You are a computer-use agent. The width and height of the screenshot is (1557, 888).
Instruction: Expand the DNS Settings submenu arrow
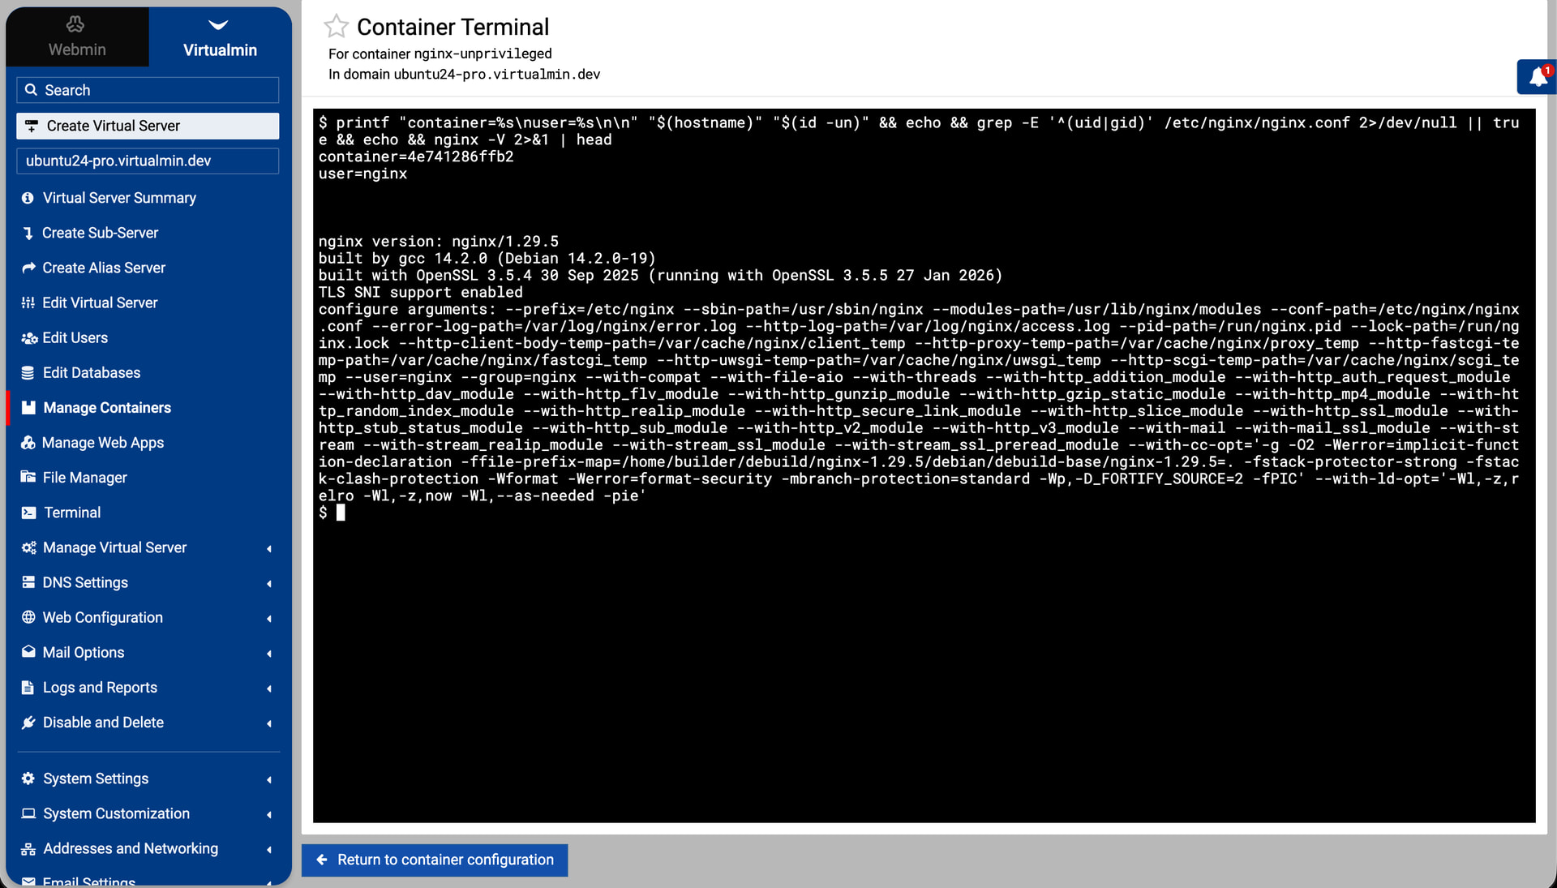pos(268,583)
